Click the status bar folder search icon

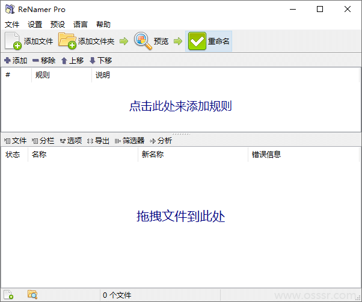coord(32,295)
